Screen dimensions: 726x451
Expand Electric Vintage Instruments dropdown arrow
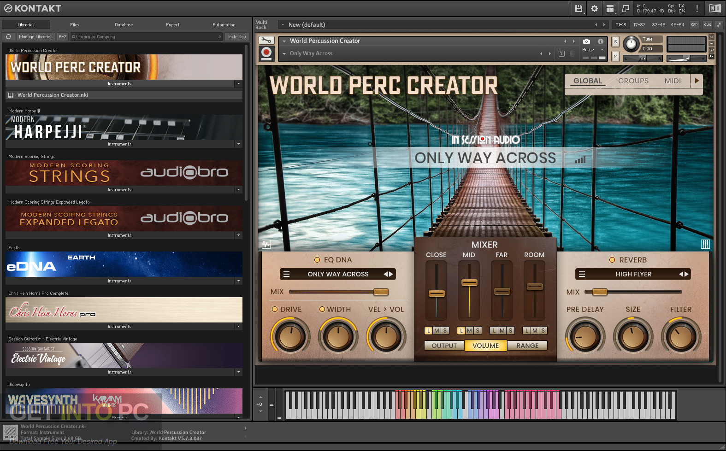[x=238, y=372]
